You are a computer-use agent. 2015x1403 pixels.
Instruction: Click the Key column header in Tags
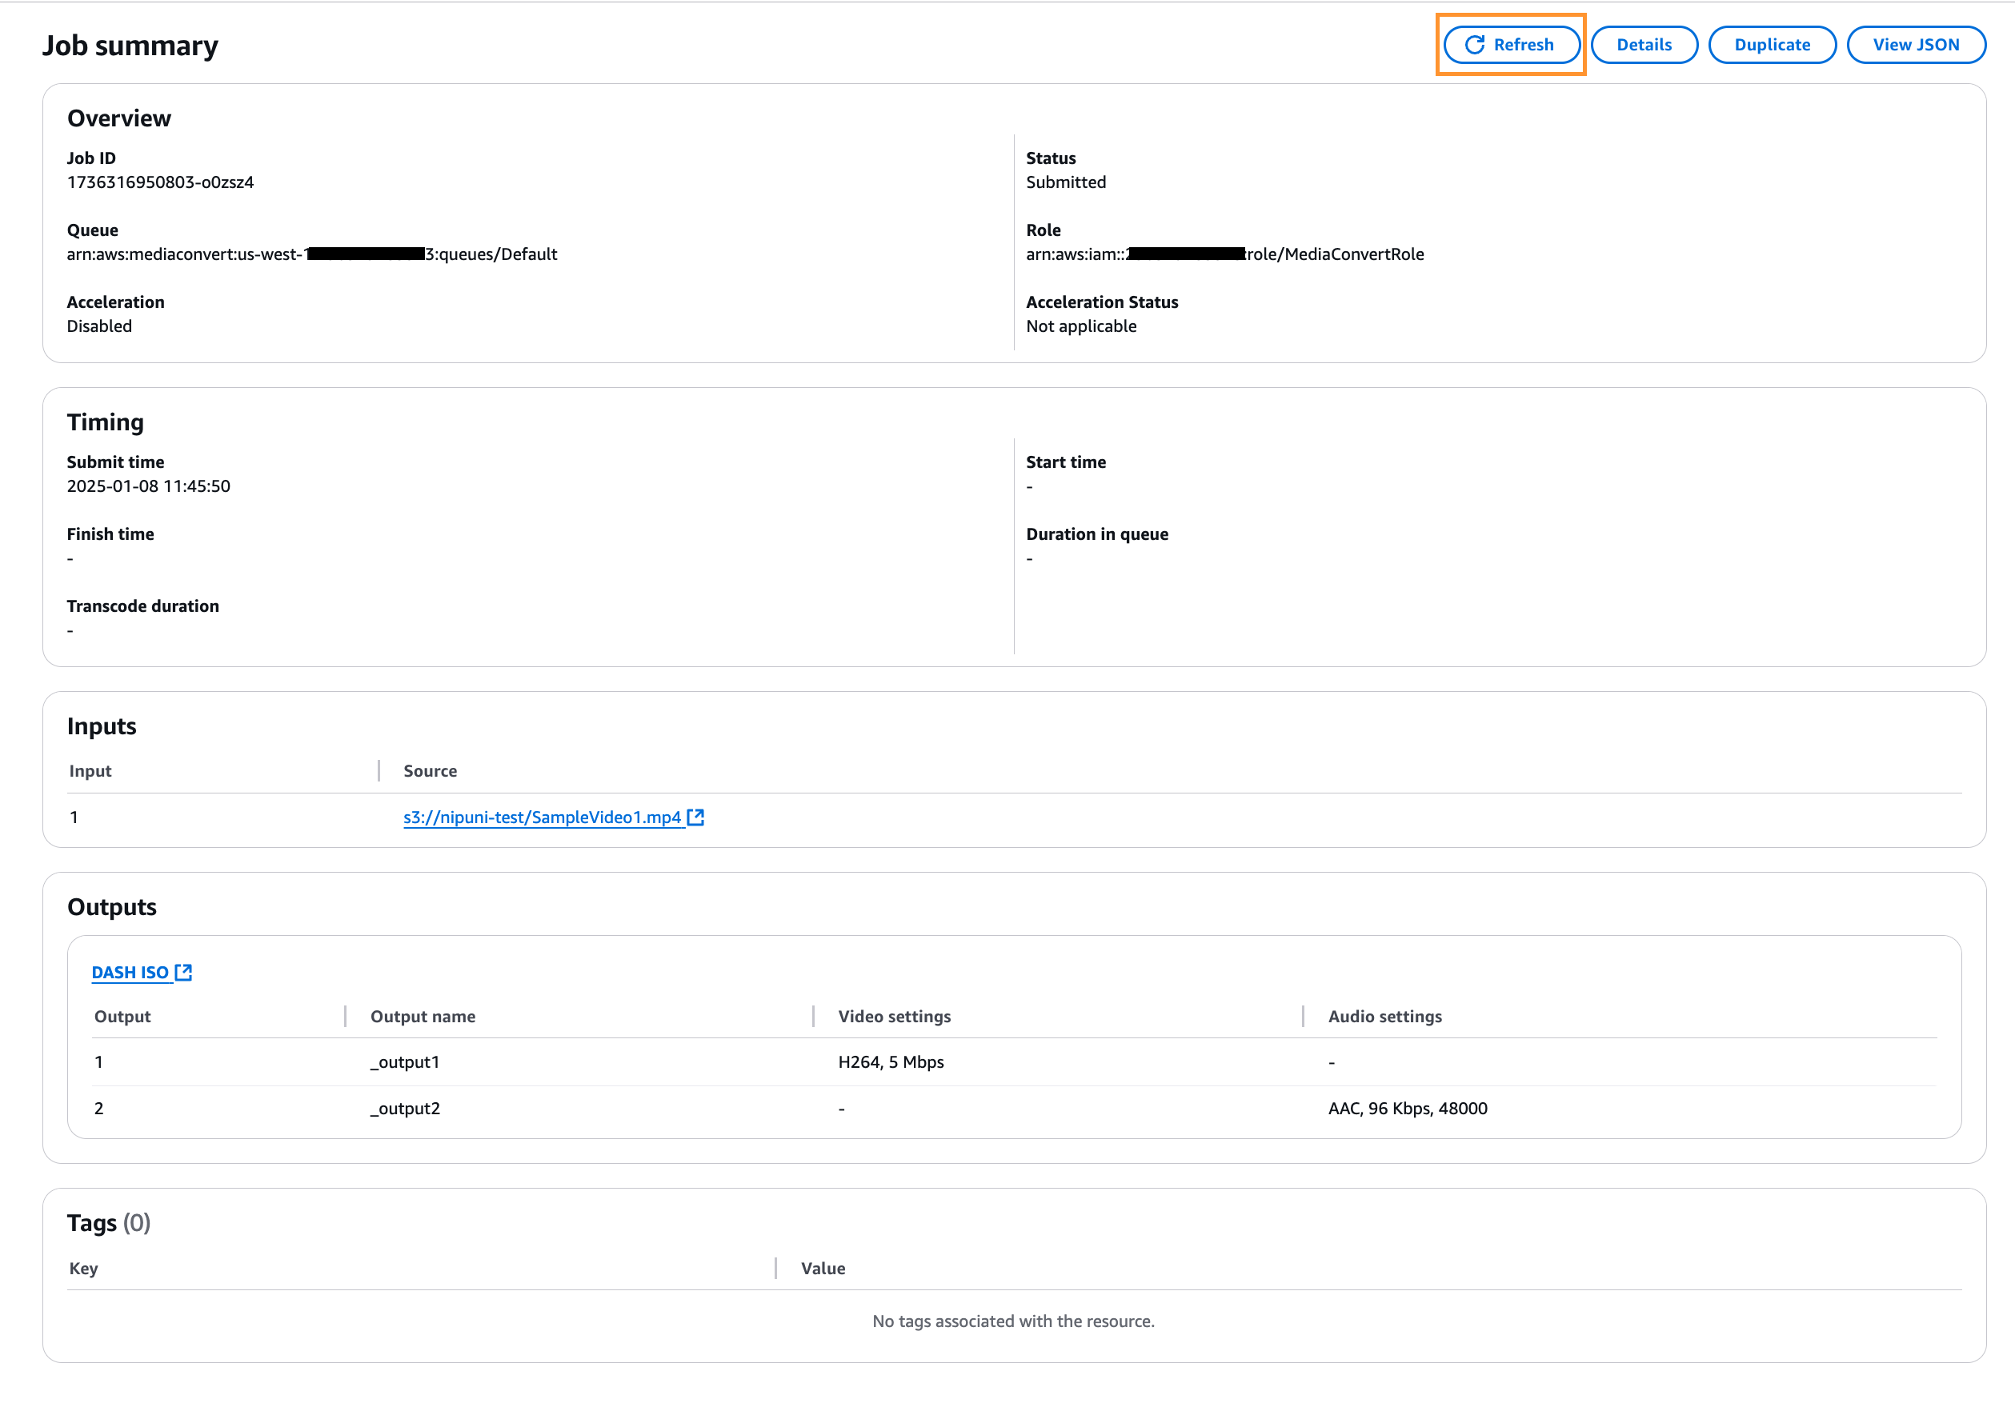pyautogui.click(x=83, y=1268)
